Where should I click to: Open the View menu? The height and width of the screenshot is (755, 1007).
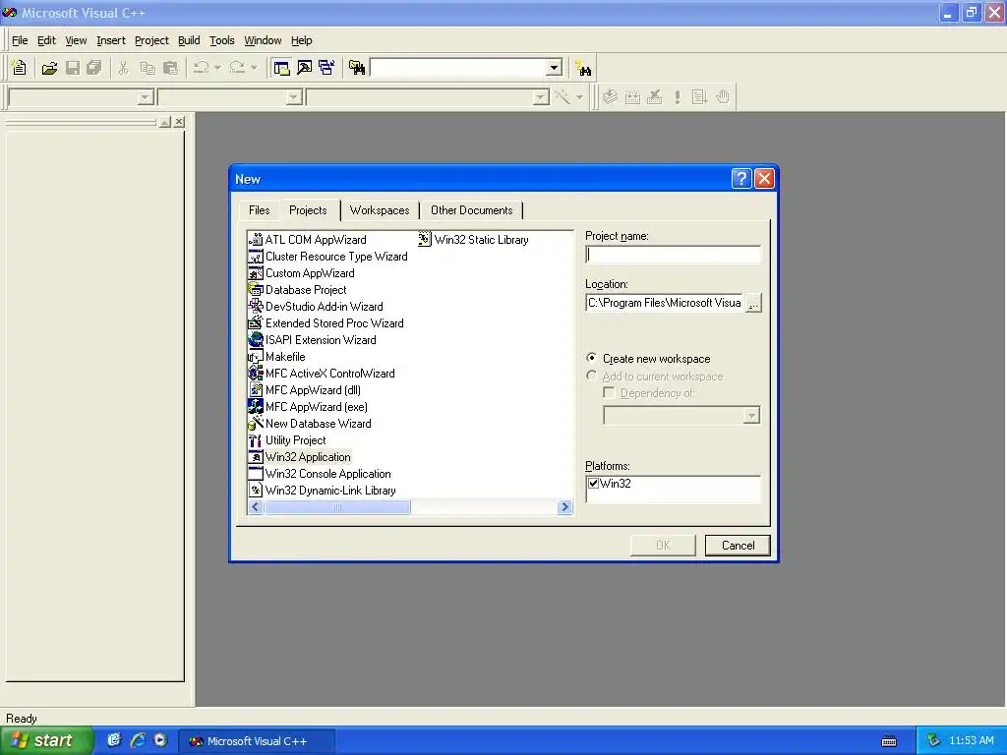(x=76, y=40)
